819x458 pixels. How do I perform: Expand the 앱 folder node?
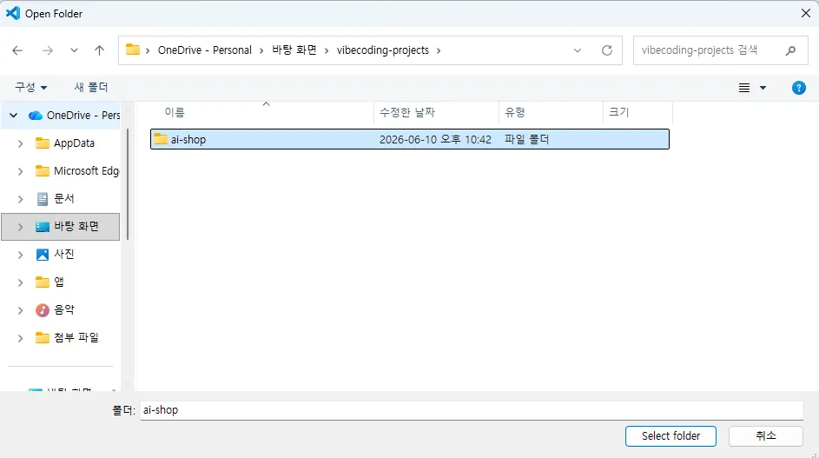pos(20,282)
